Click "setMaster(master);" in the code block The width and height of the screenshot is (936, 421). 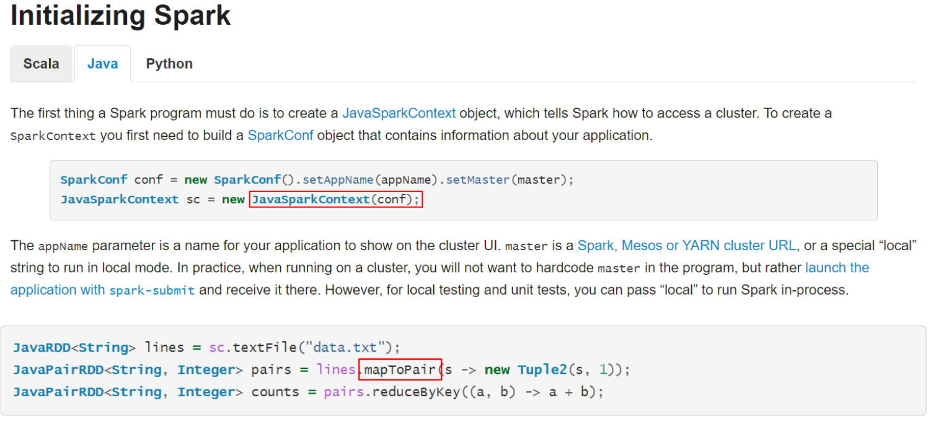pos(510,180)
